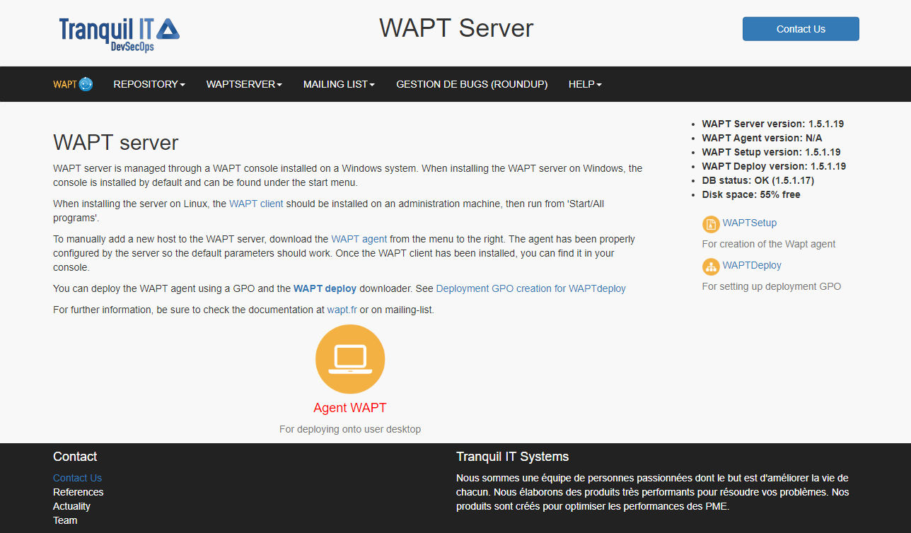Expand the Help dropdown menu

coord(585,84)
